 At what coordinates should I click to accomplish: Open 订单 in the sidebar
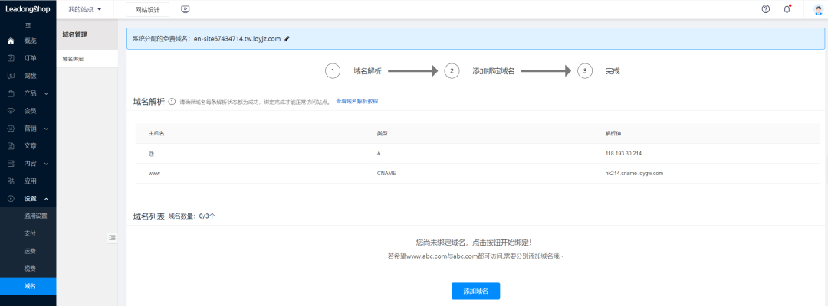30,58
